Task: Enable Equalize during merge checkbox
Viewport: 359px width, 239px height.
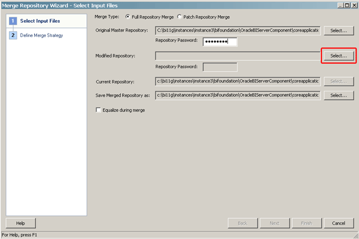Action: pos(99,110)
